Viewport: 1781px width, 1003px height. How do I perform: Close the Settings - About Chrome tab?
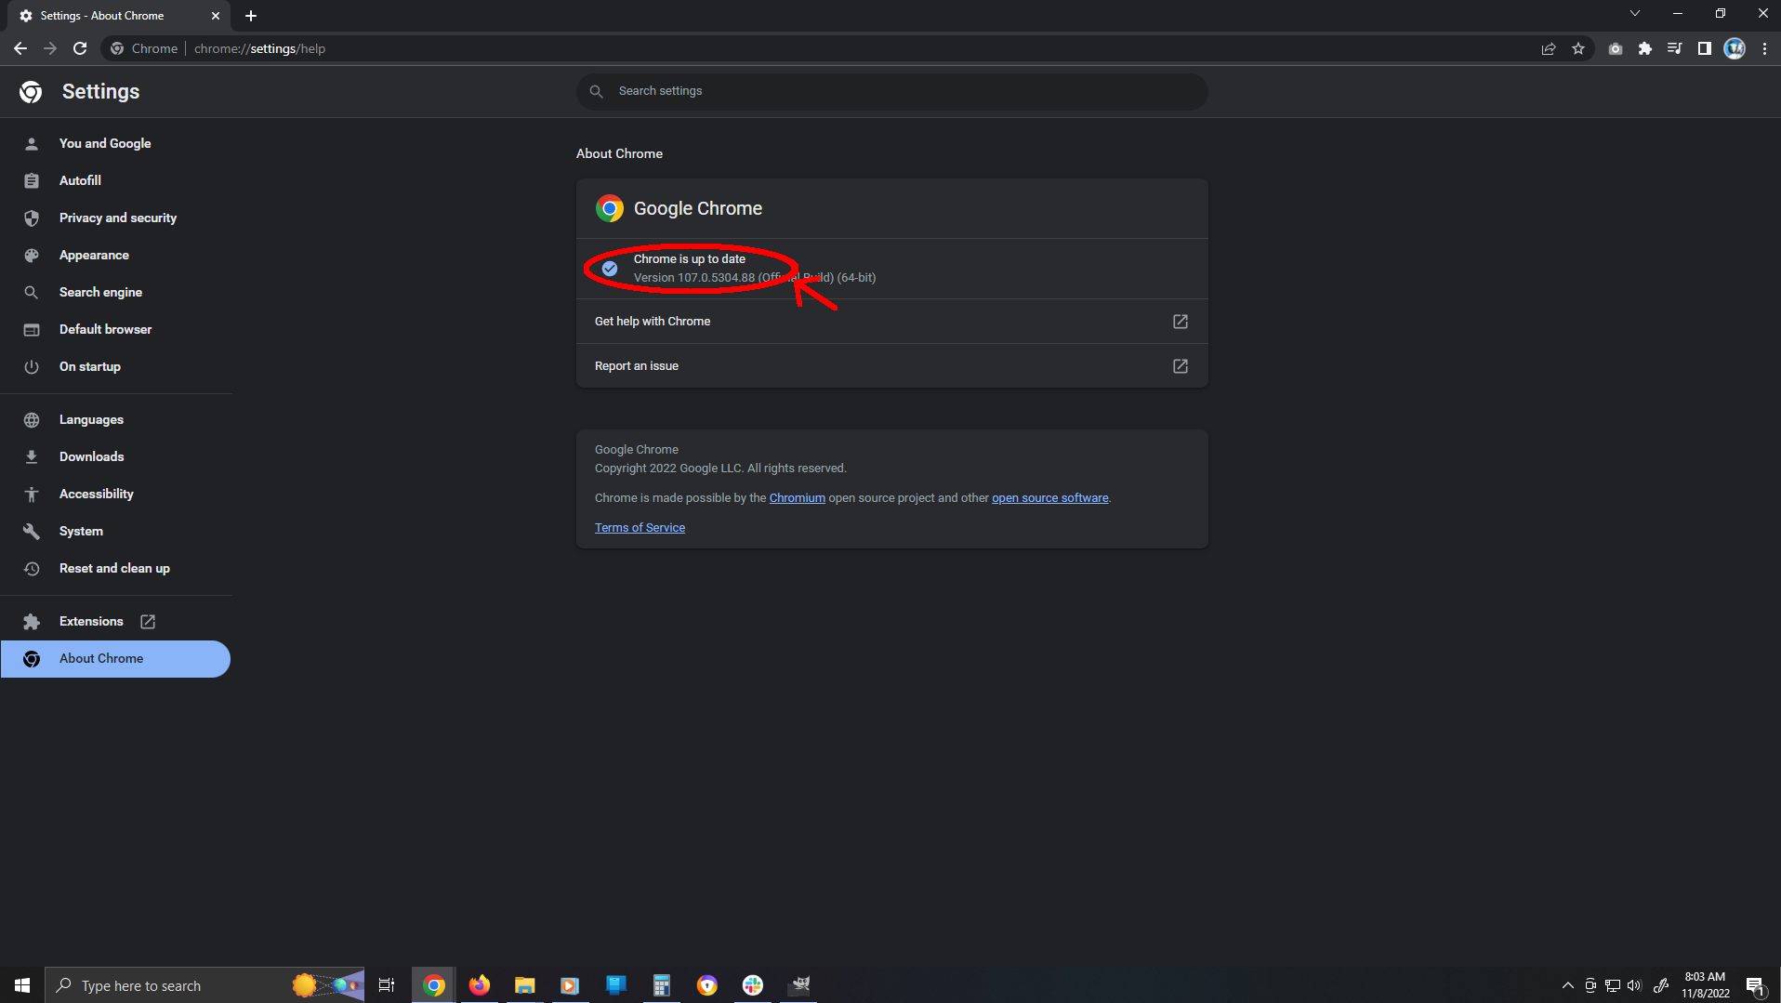click(x=216, y=16)
